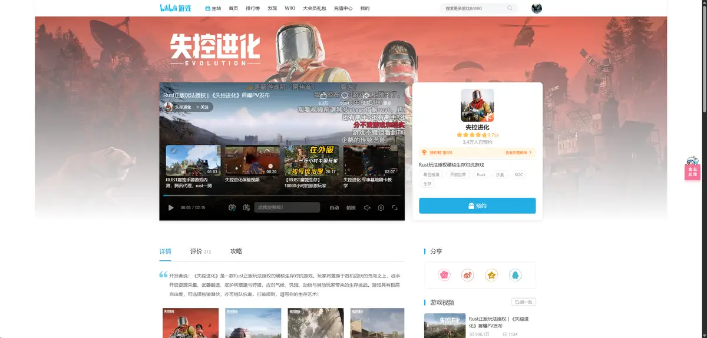Click the 失控进化 game icon in info card
707x338 pixels.
[x=477, y=105]
